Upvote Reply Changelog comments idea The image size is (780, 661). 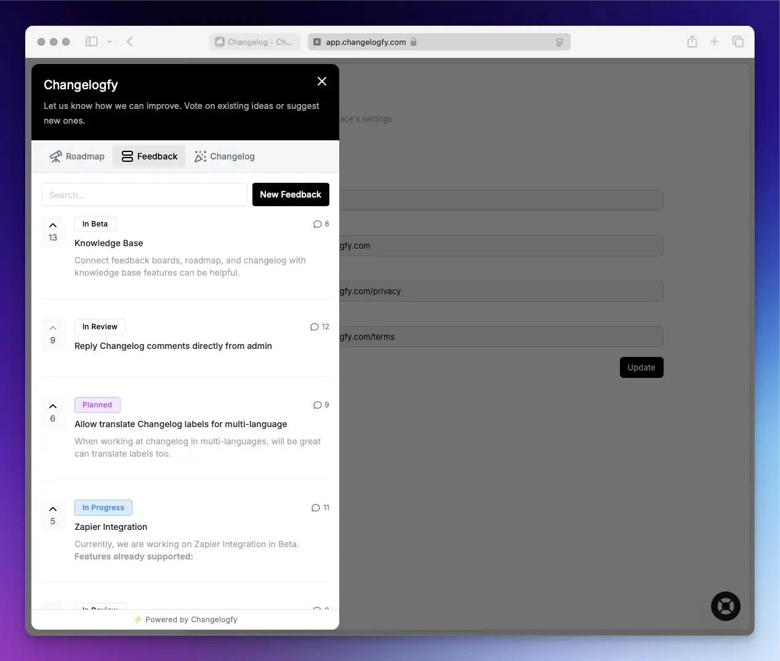[53, 334]
